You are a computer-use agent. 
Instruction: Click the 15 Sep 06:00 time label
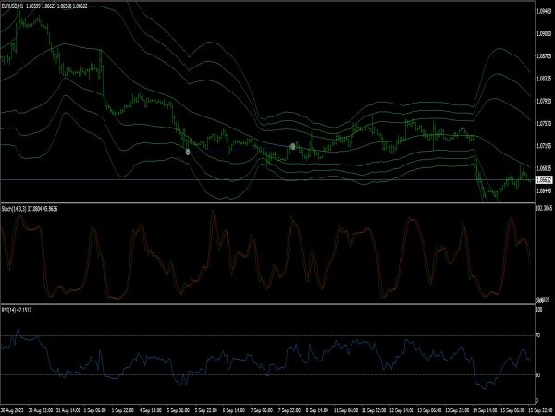point(512,410)
